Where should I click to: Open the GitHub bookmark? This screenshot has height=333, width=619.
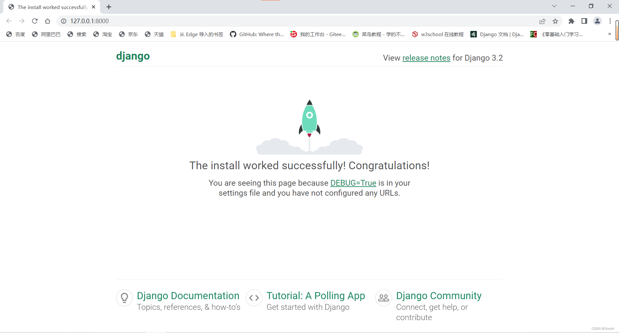[x=257, y=34]
